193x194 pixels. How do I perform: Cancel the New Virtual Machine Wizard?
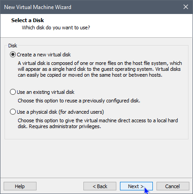173,186
